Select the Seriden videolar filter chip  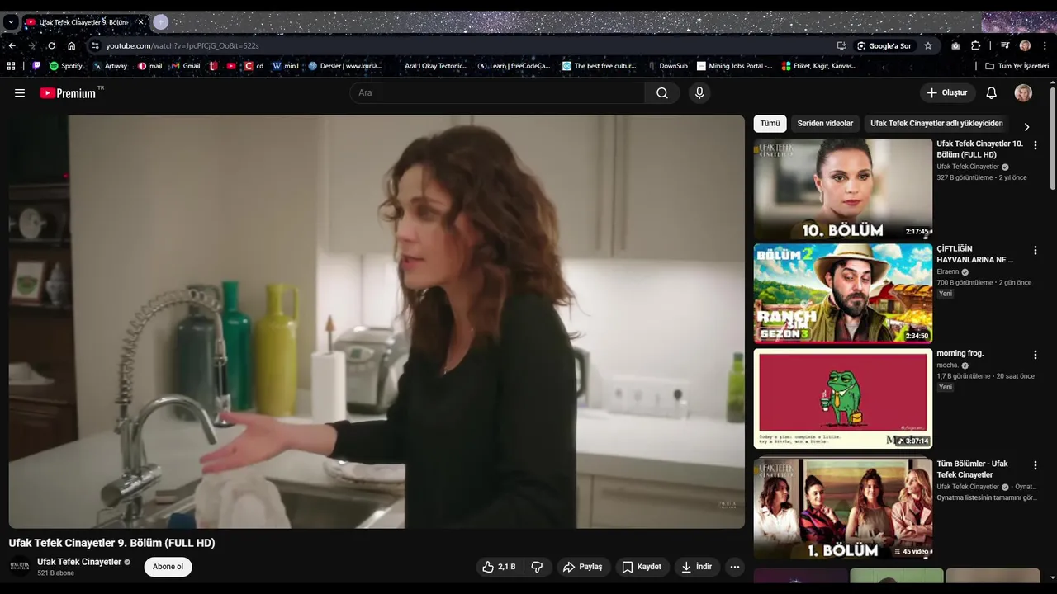pyautogui.click(x=825, y=124)
